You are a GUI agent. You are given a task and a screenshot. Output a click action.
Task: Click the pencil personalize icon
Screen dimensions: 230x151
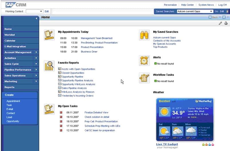[220, 23]
